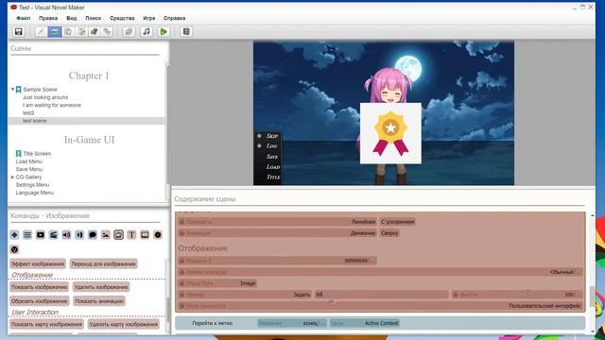The image size is (605, 340).
Task: Select the clapperboard command category icon
Action: [x=54, y=235]
